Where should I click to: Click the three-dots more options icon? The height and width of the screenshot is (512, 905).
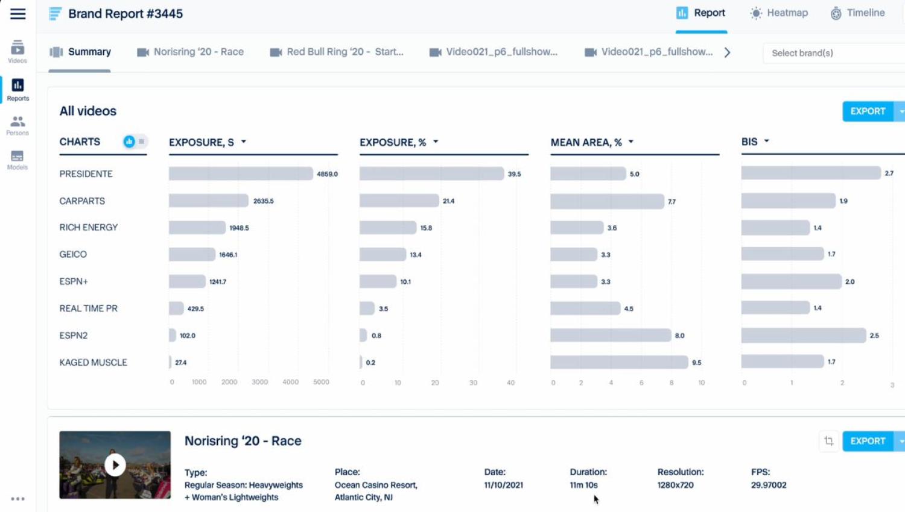18,499
